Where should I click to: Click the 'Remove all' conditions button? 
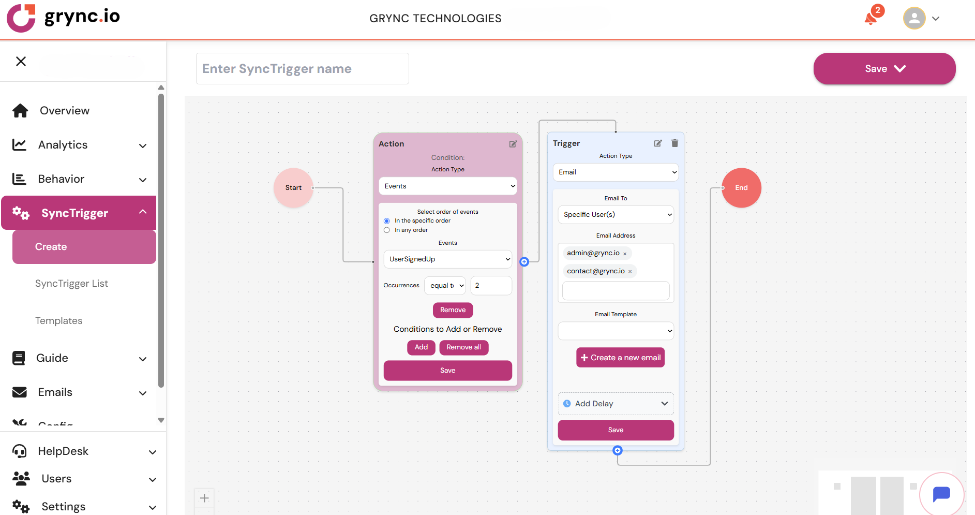click(463, 347)
